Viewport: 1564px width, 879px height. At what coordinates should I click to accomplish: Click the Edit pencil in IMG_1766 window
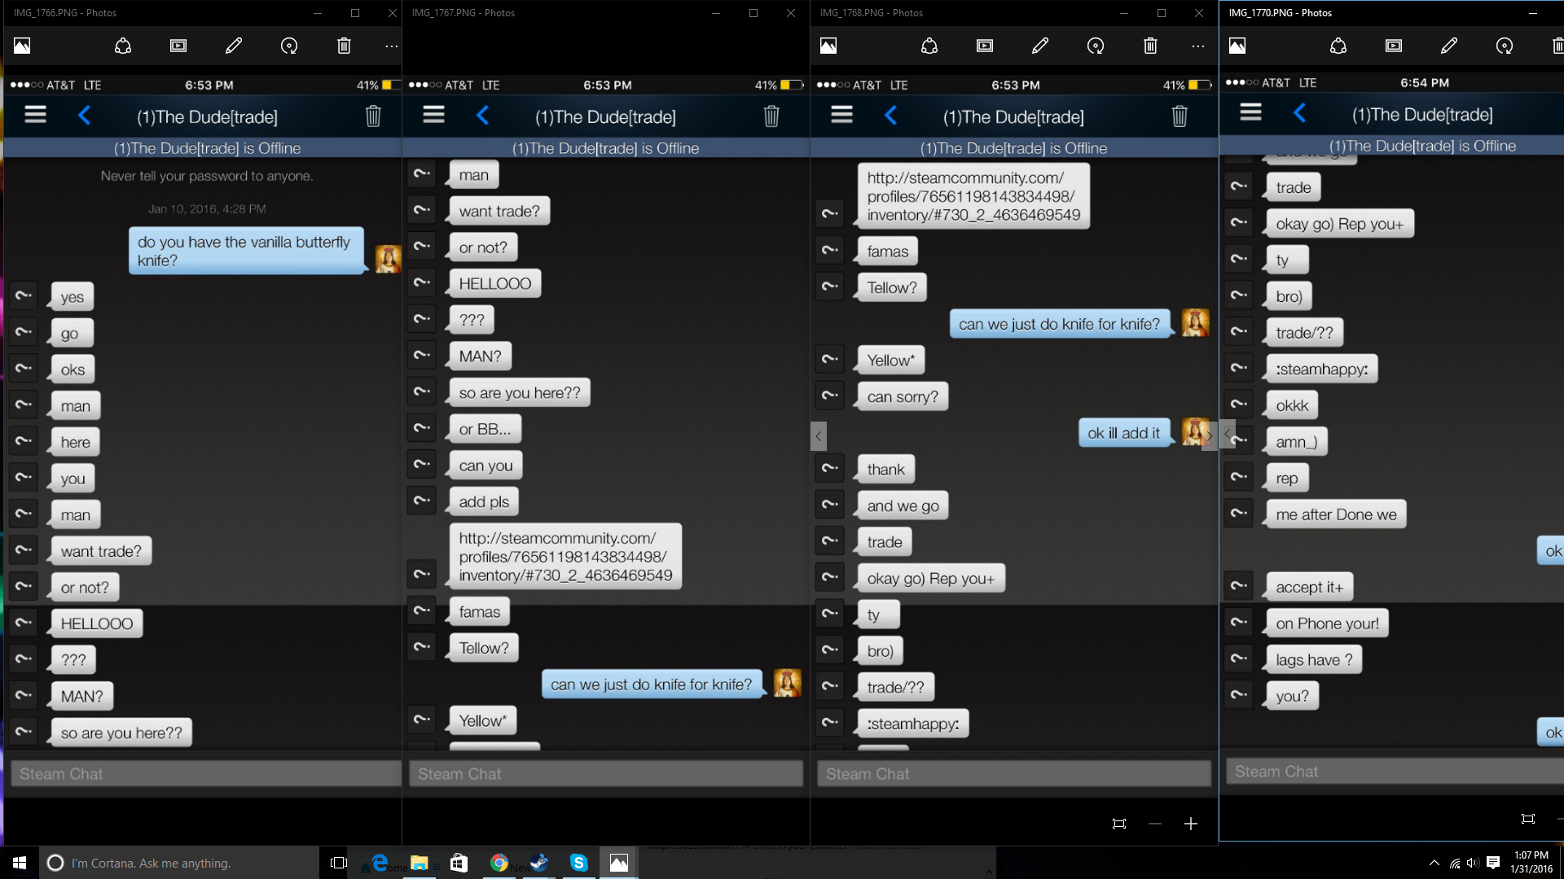[x=234, y=46]
